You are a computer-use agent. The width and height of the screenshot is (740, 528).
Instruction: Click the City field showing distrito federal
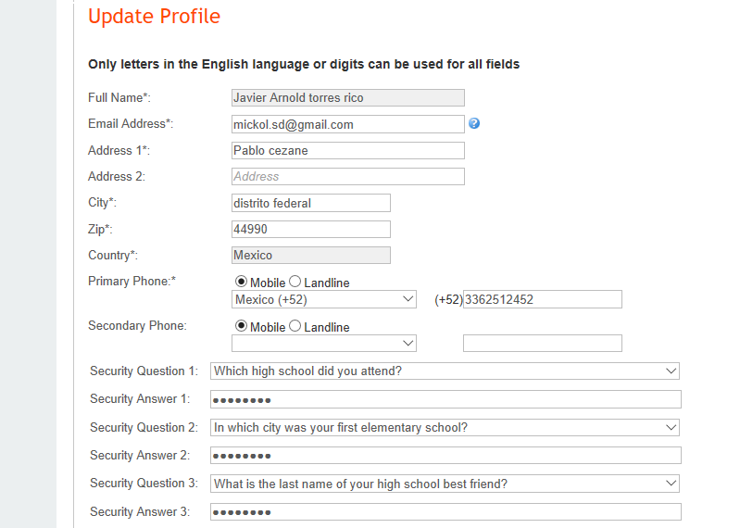[x=310, y=203]
